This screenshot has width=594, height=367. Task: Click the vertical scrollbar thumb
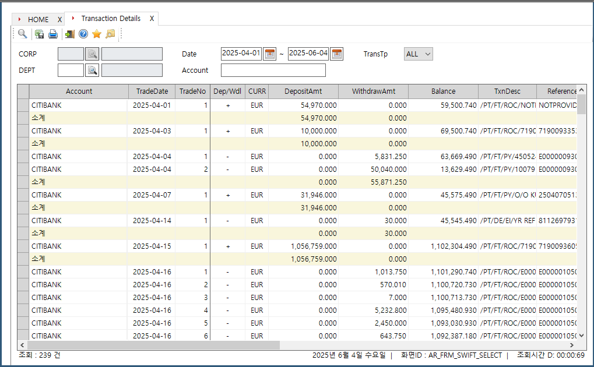pyautogui.click(x=582, y=104)
